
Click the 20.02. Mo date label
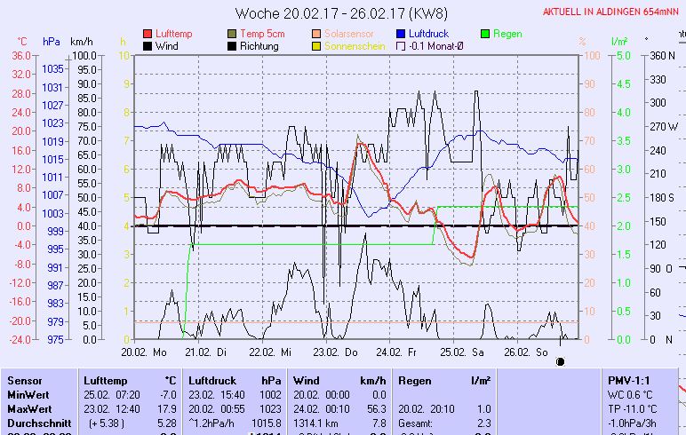tap(144, 352)
